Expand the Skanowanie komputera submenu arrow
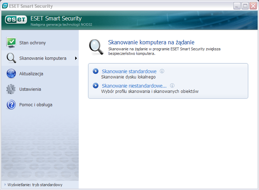Viewport: 259px width, 190px height. tap(76, 58)
